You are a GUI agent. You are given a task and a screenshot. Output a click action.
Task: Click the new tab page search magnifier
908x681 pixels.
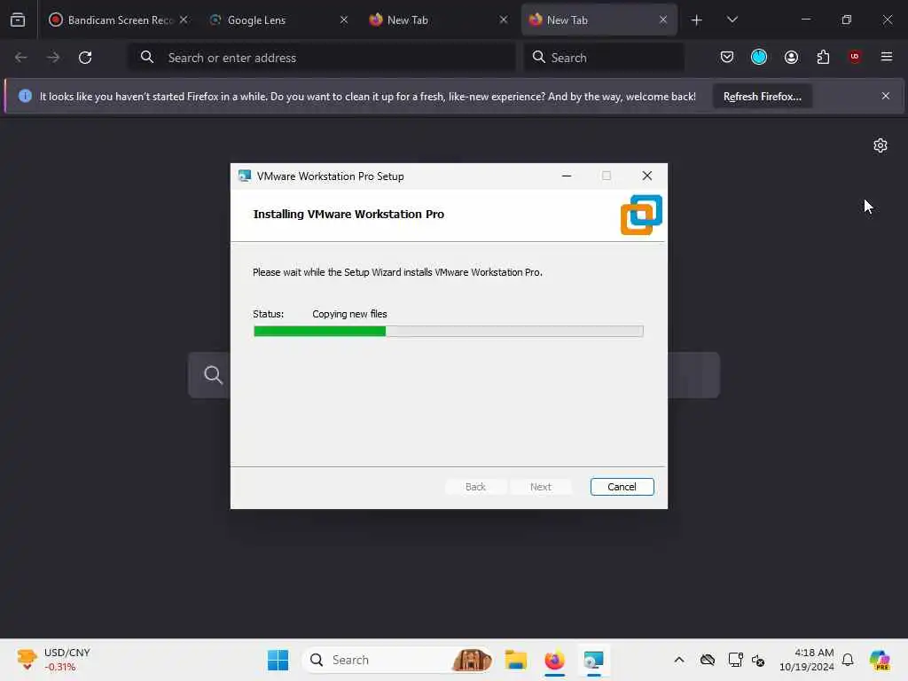point(213,375)
